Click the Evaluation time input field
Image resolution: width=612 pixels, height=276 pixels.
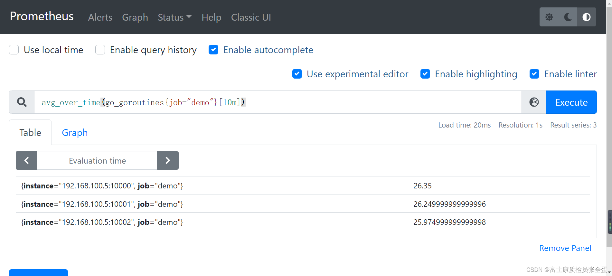point(97,160)
